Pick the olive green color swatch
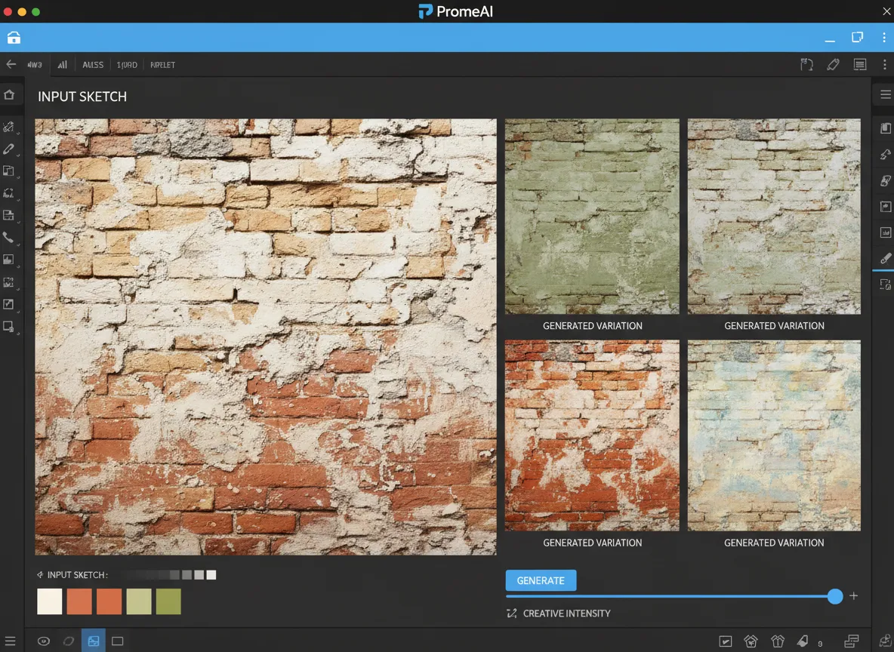Screen dimensions: 894x652 pos(168,601)
